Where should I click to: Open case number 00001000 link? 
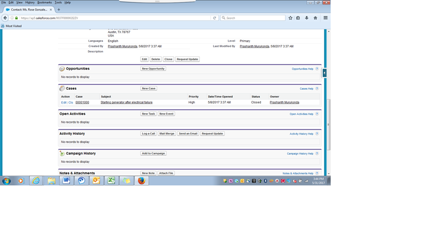[82, 102]
